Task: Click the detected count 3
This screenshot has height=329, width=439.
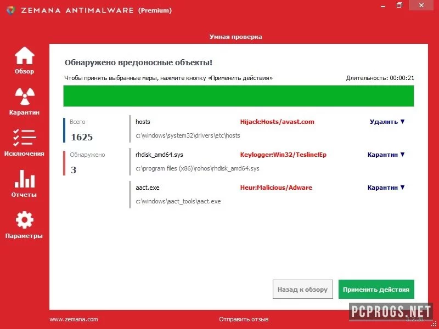Action: click(x=74, y=170)
